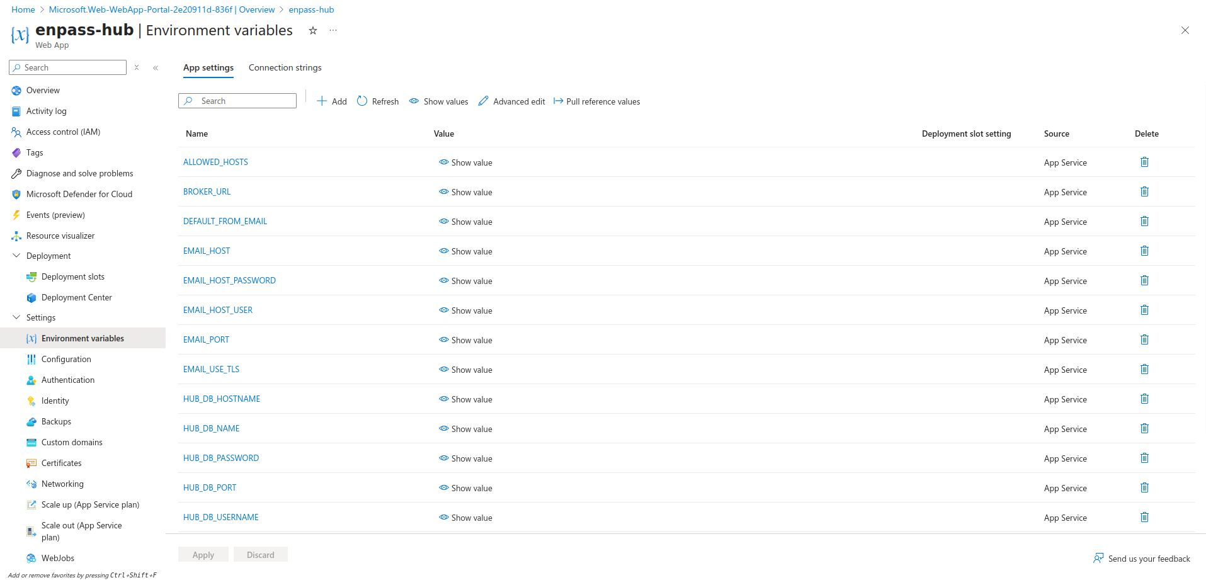Open Diagnose and solve problems
1206x580 pixels.
click(x=79, y=174)
